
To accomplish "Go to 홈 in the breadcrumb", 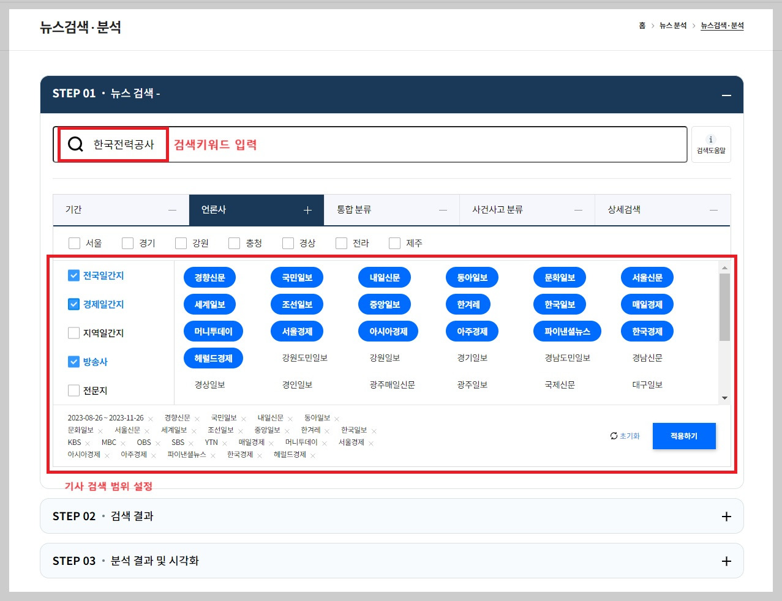I will (x=642, y=26).
